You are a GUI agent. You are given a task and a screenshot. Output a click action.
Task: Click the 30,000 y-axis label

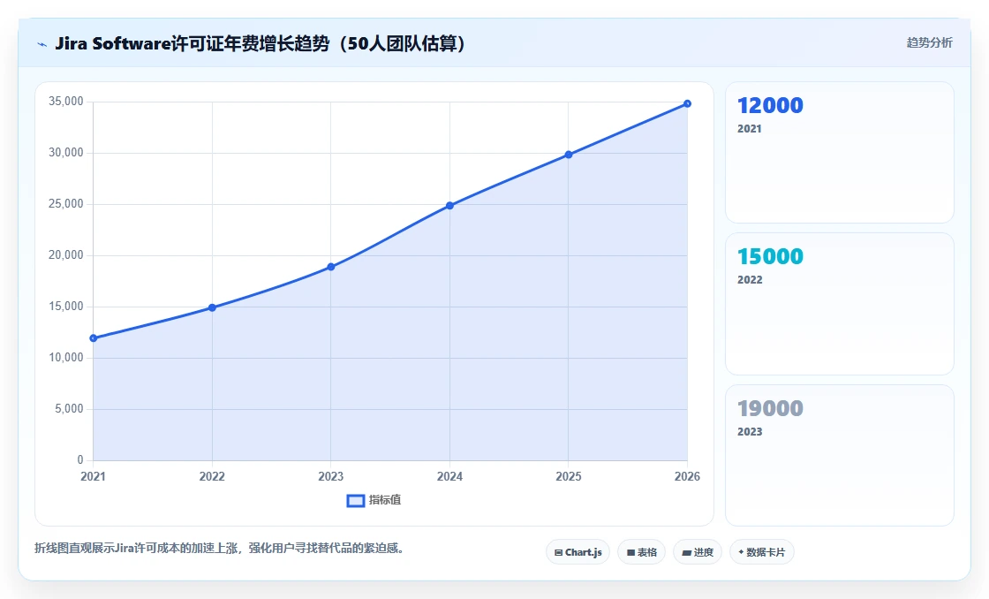point(65,152)
